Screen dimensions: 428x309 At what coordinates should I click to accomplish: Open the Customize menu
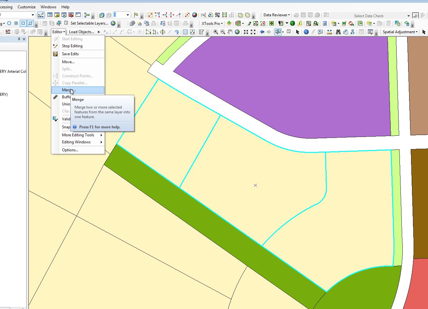pos(27,7)
